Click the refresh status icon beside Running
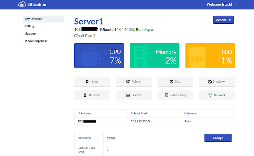 coord(152,30)
